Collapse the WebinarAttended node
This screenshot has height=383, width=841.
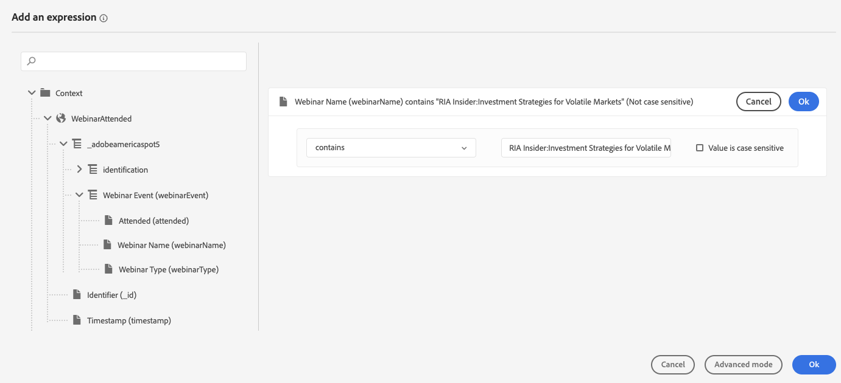click(x=48, y=119)
